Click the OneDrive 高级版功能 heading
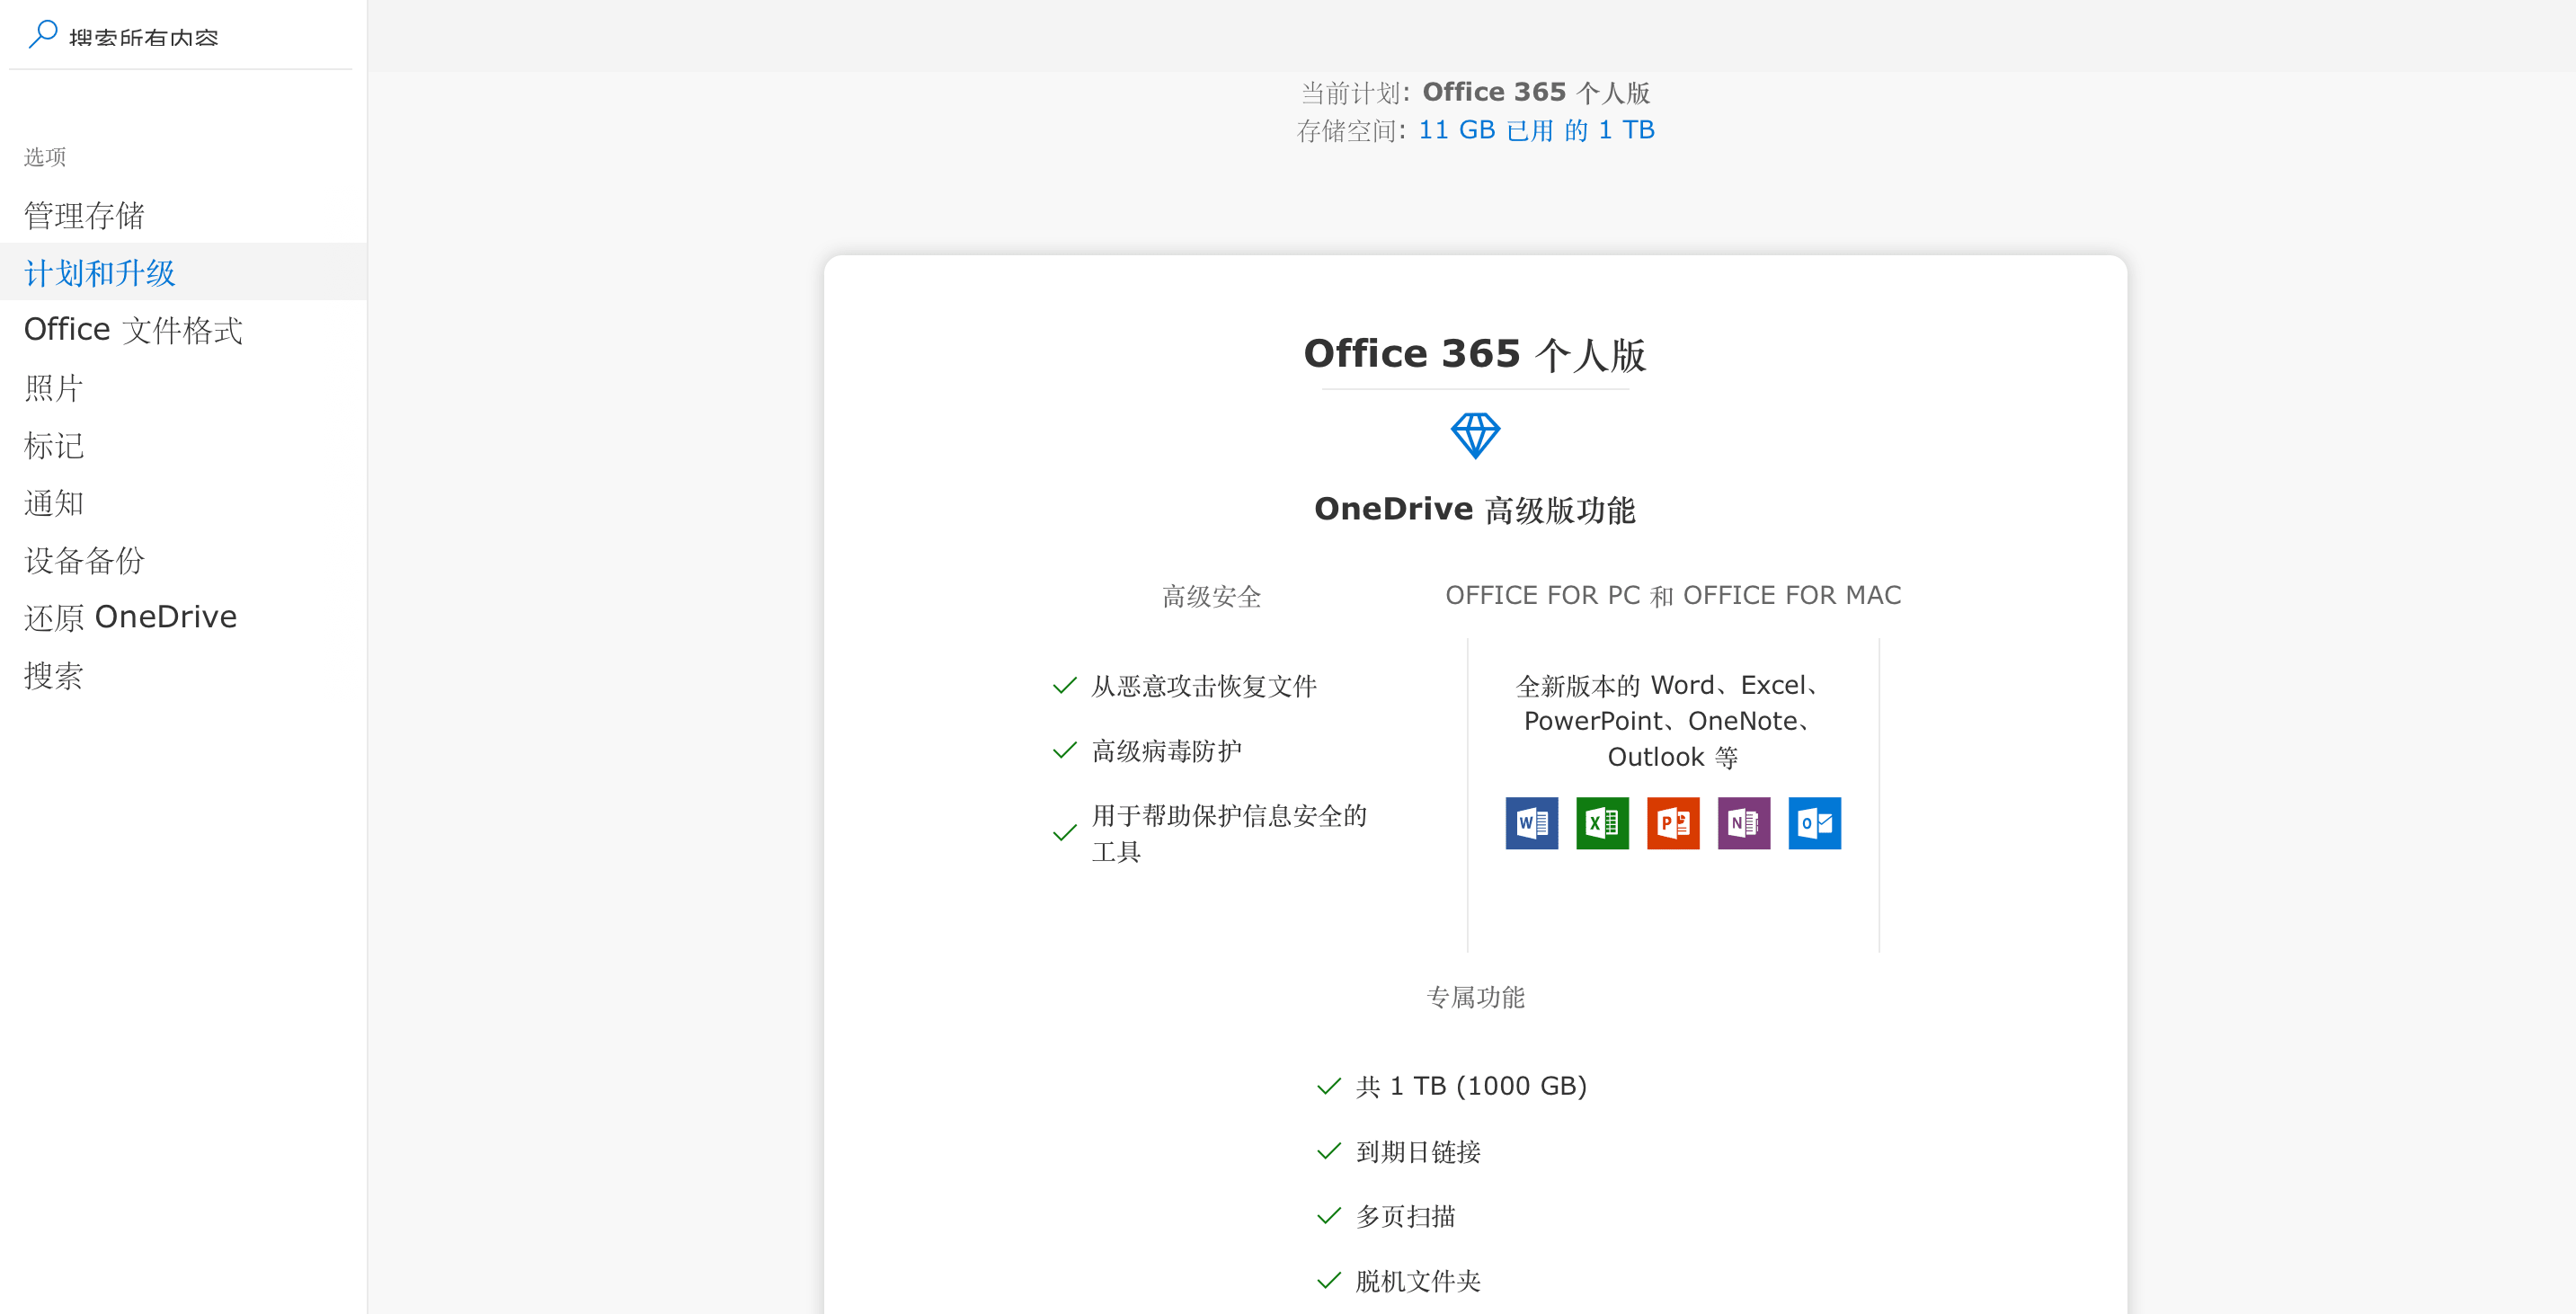2576x1314 pixels. [1475, 510]
